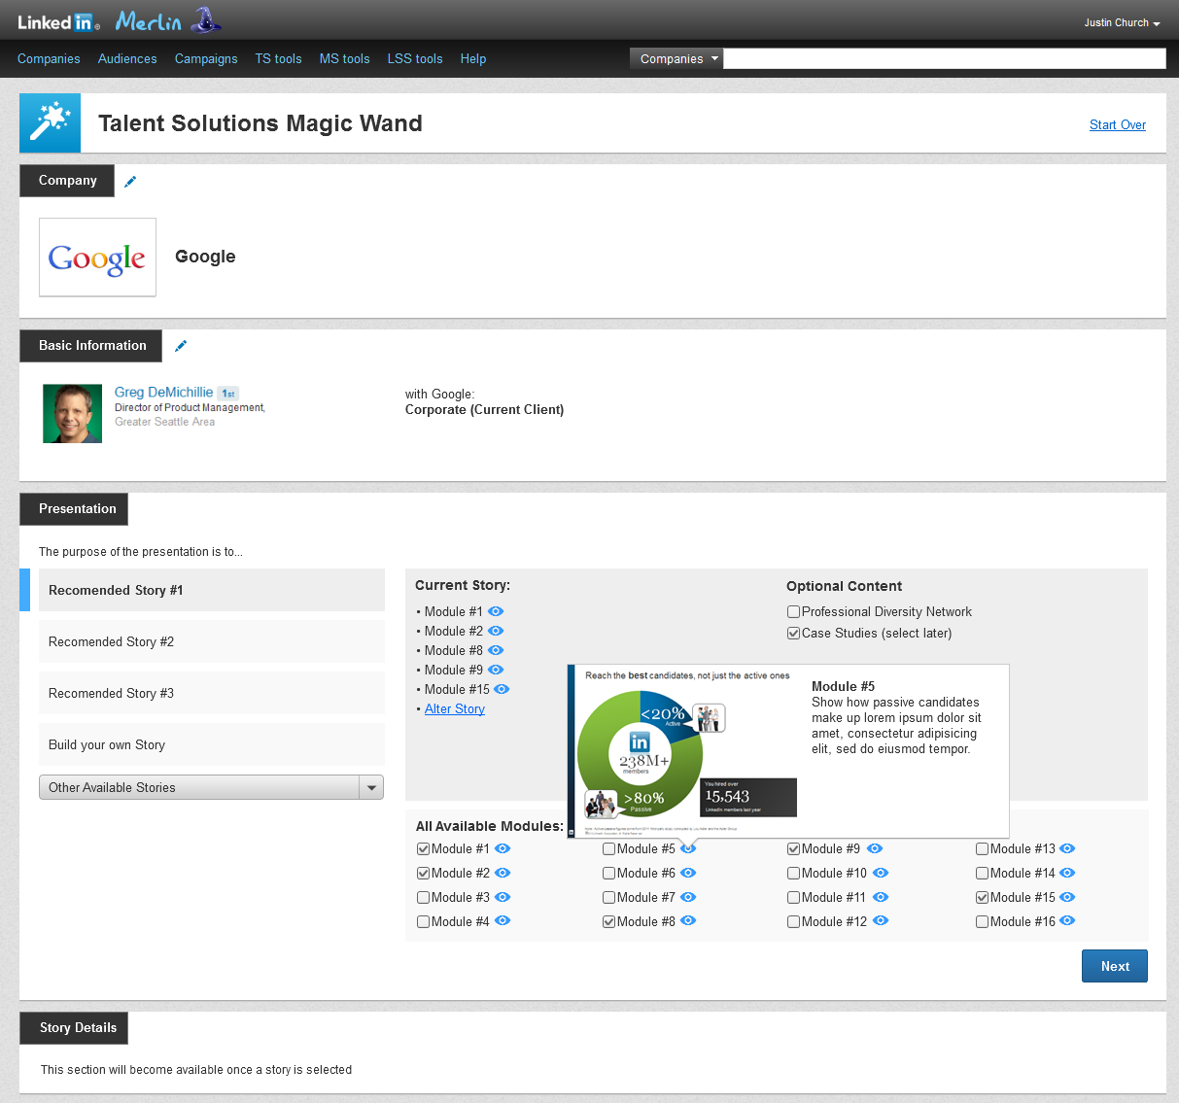
Task: Expand the Other Available Stories dropdown
Action: (371, 788)
